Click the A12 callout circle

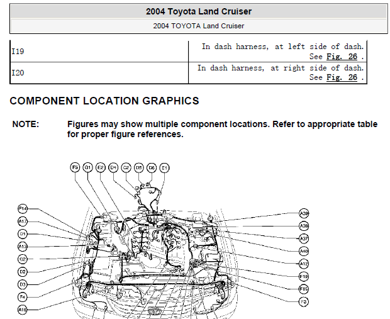click(304, 264)
